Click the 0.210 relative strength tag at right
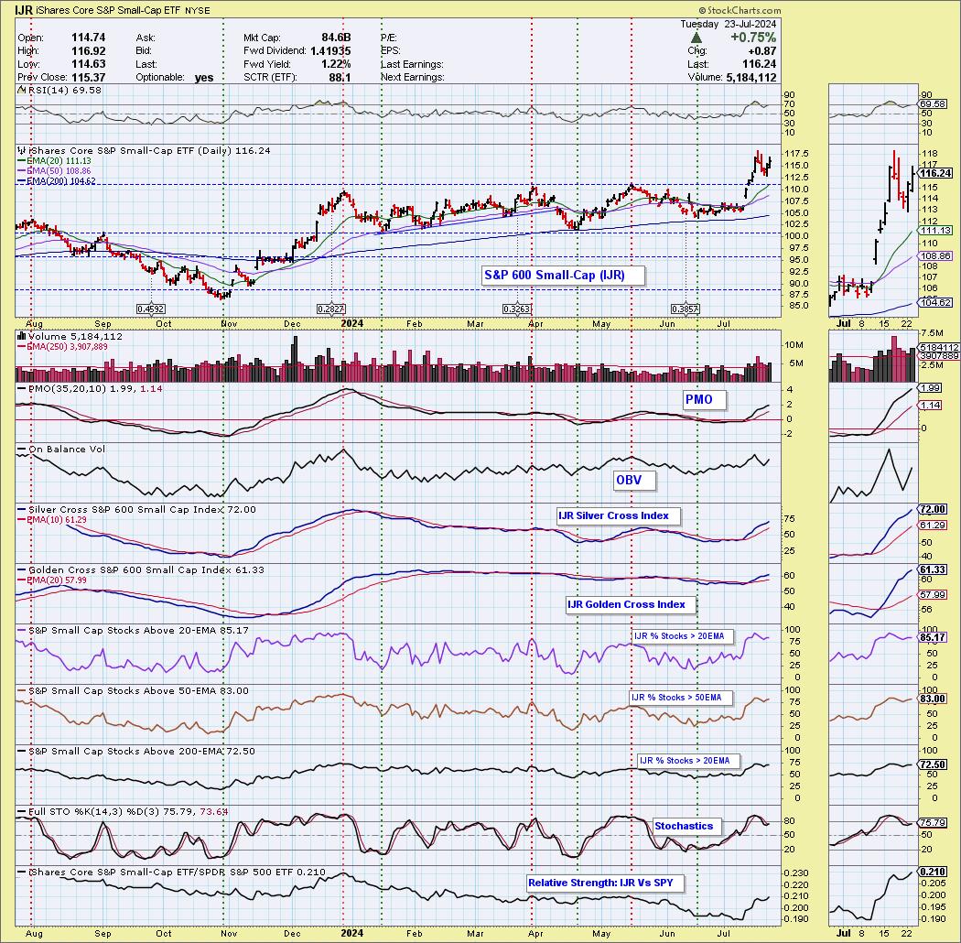Image resolution: width=961 pixels, height=943 pixels. tap(932, 872)
